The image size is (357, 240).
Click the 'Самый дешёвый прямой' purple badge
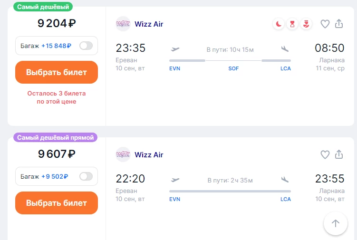click(55, 137)
